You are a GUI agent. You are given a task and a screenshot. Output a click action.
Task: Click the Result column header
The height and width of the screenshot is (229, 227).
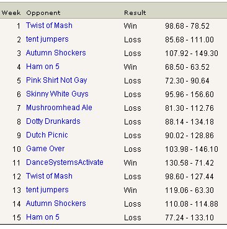point(135,12)
